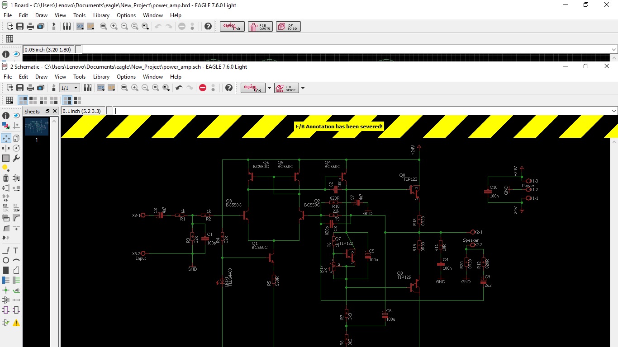Open Help with the Schematic question-mark icon
The height and width of the screenshot is (347, 618).
tap(229, 88)
